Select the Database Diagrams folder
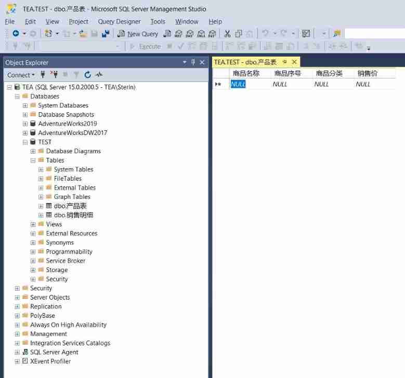Screen dimensions: 405x378 73,151
